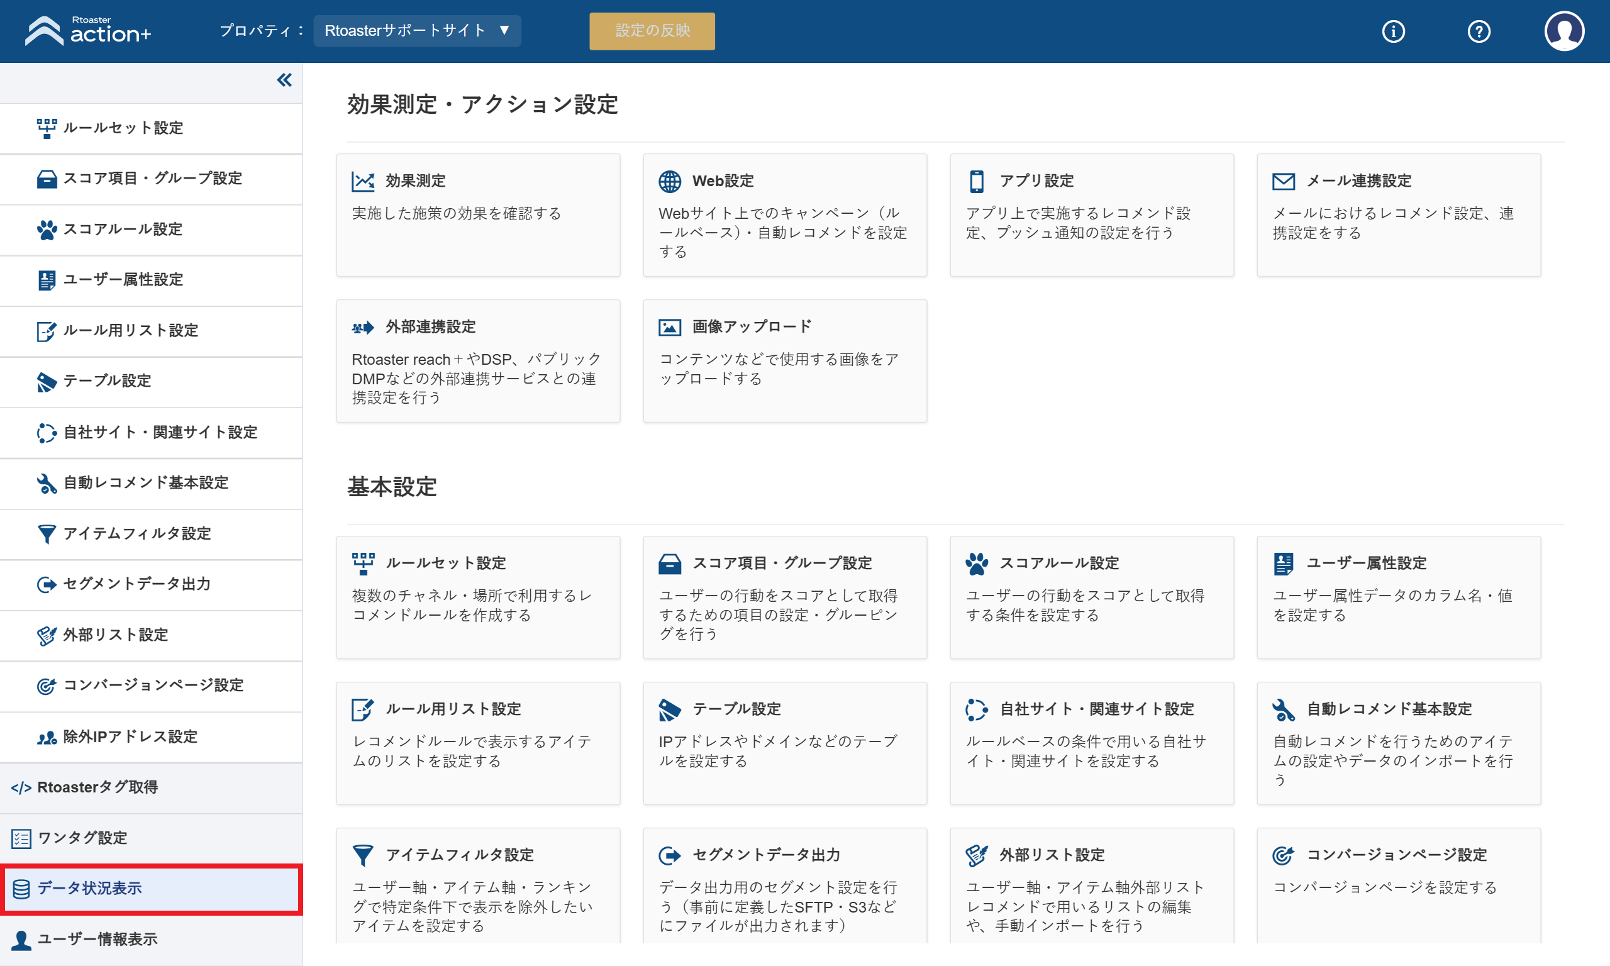Click sidebar スコア項目・グループ設定 icon
Viewport: 1610px width, 966px height.
pos(46,179)
